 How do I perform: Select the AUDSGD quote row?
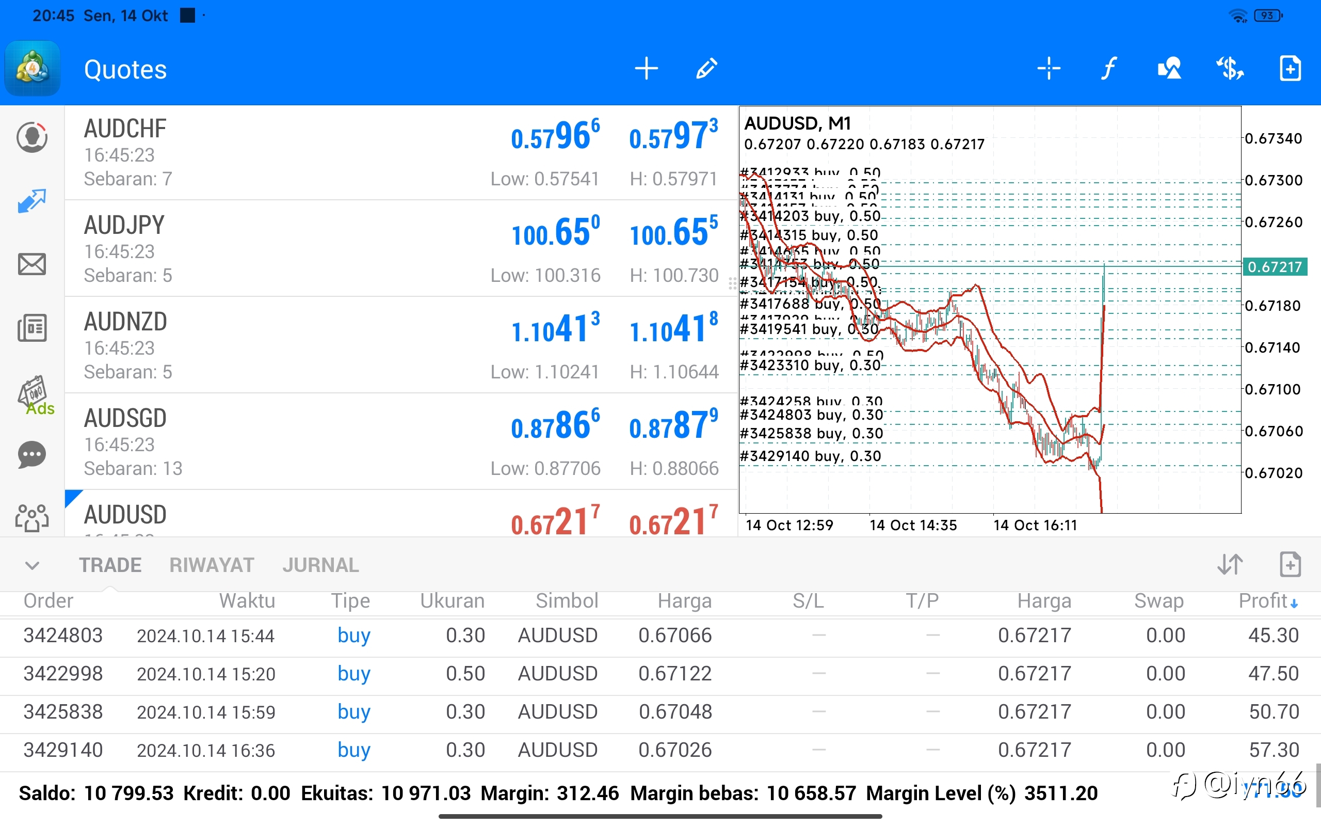click(401, 441)
